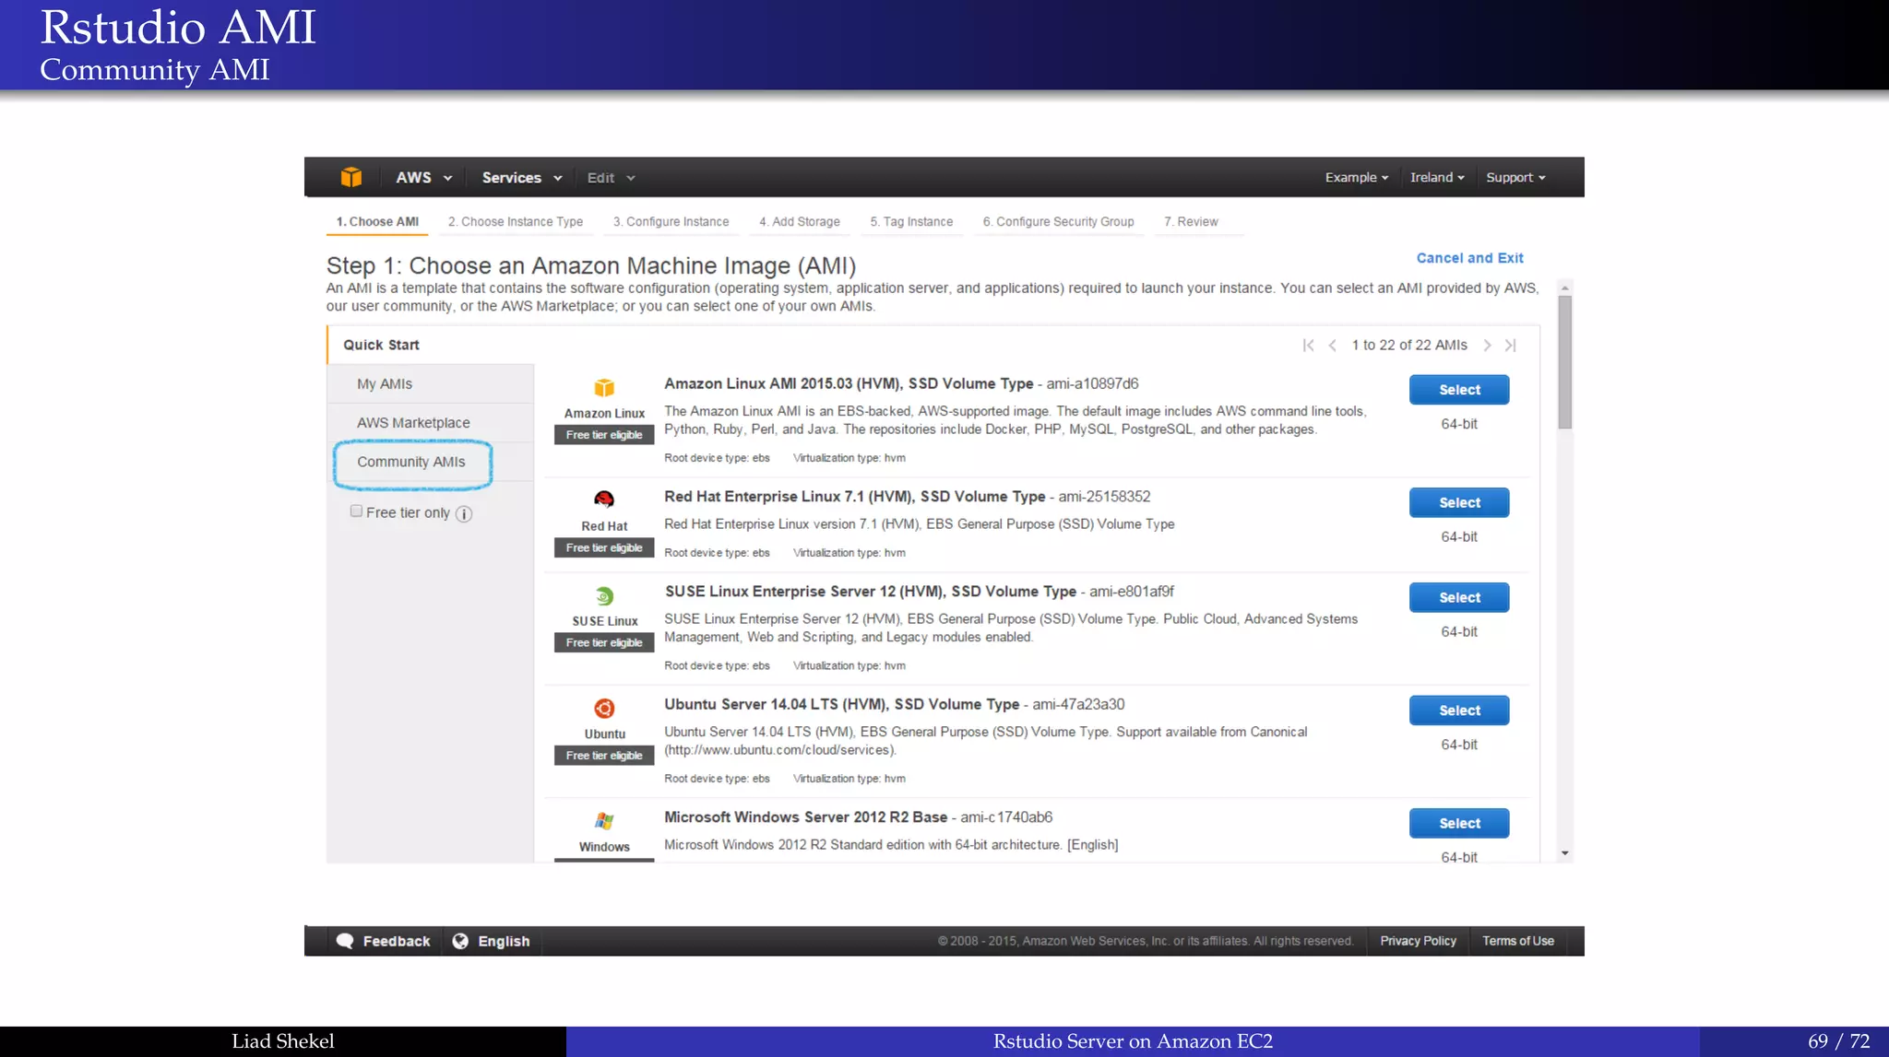1889x1057 pixels.
Task: Click the Red Hat logo icon
Action: coord(604,499)
